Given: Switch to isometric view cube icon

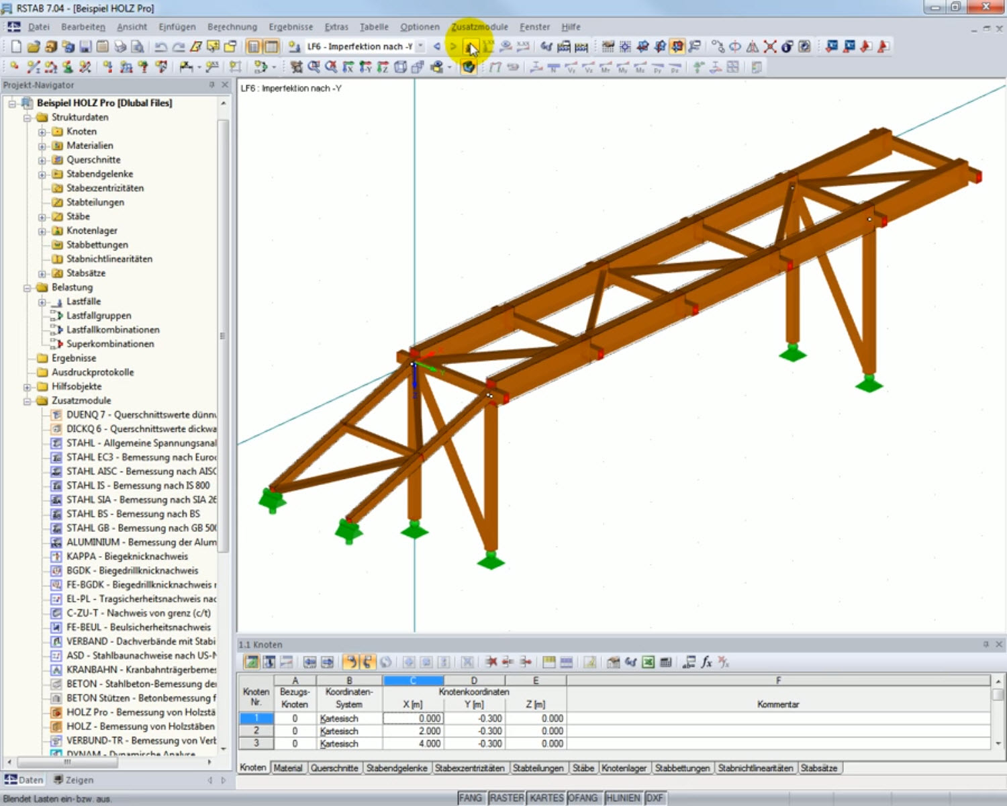Looking at the screenshot, I should pyautogui.click(x=400, y=67).
